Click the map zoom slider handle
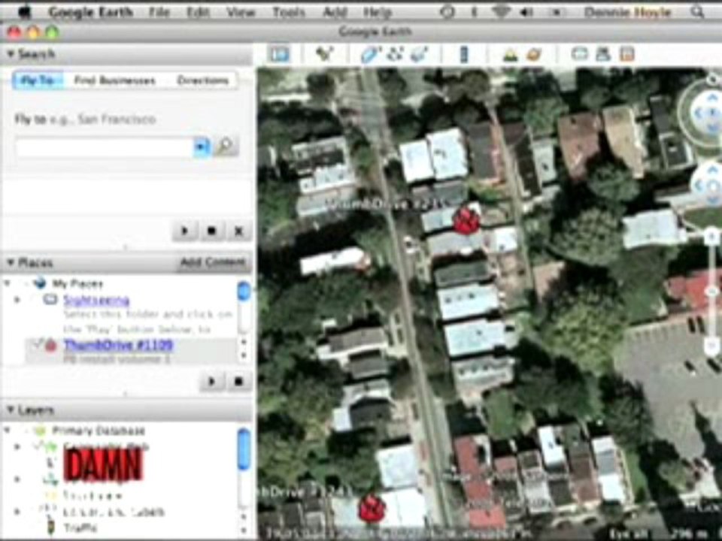 [713, 292]
